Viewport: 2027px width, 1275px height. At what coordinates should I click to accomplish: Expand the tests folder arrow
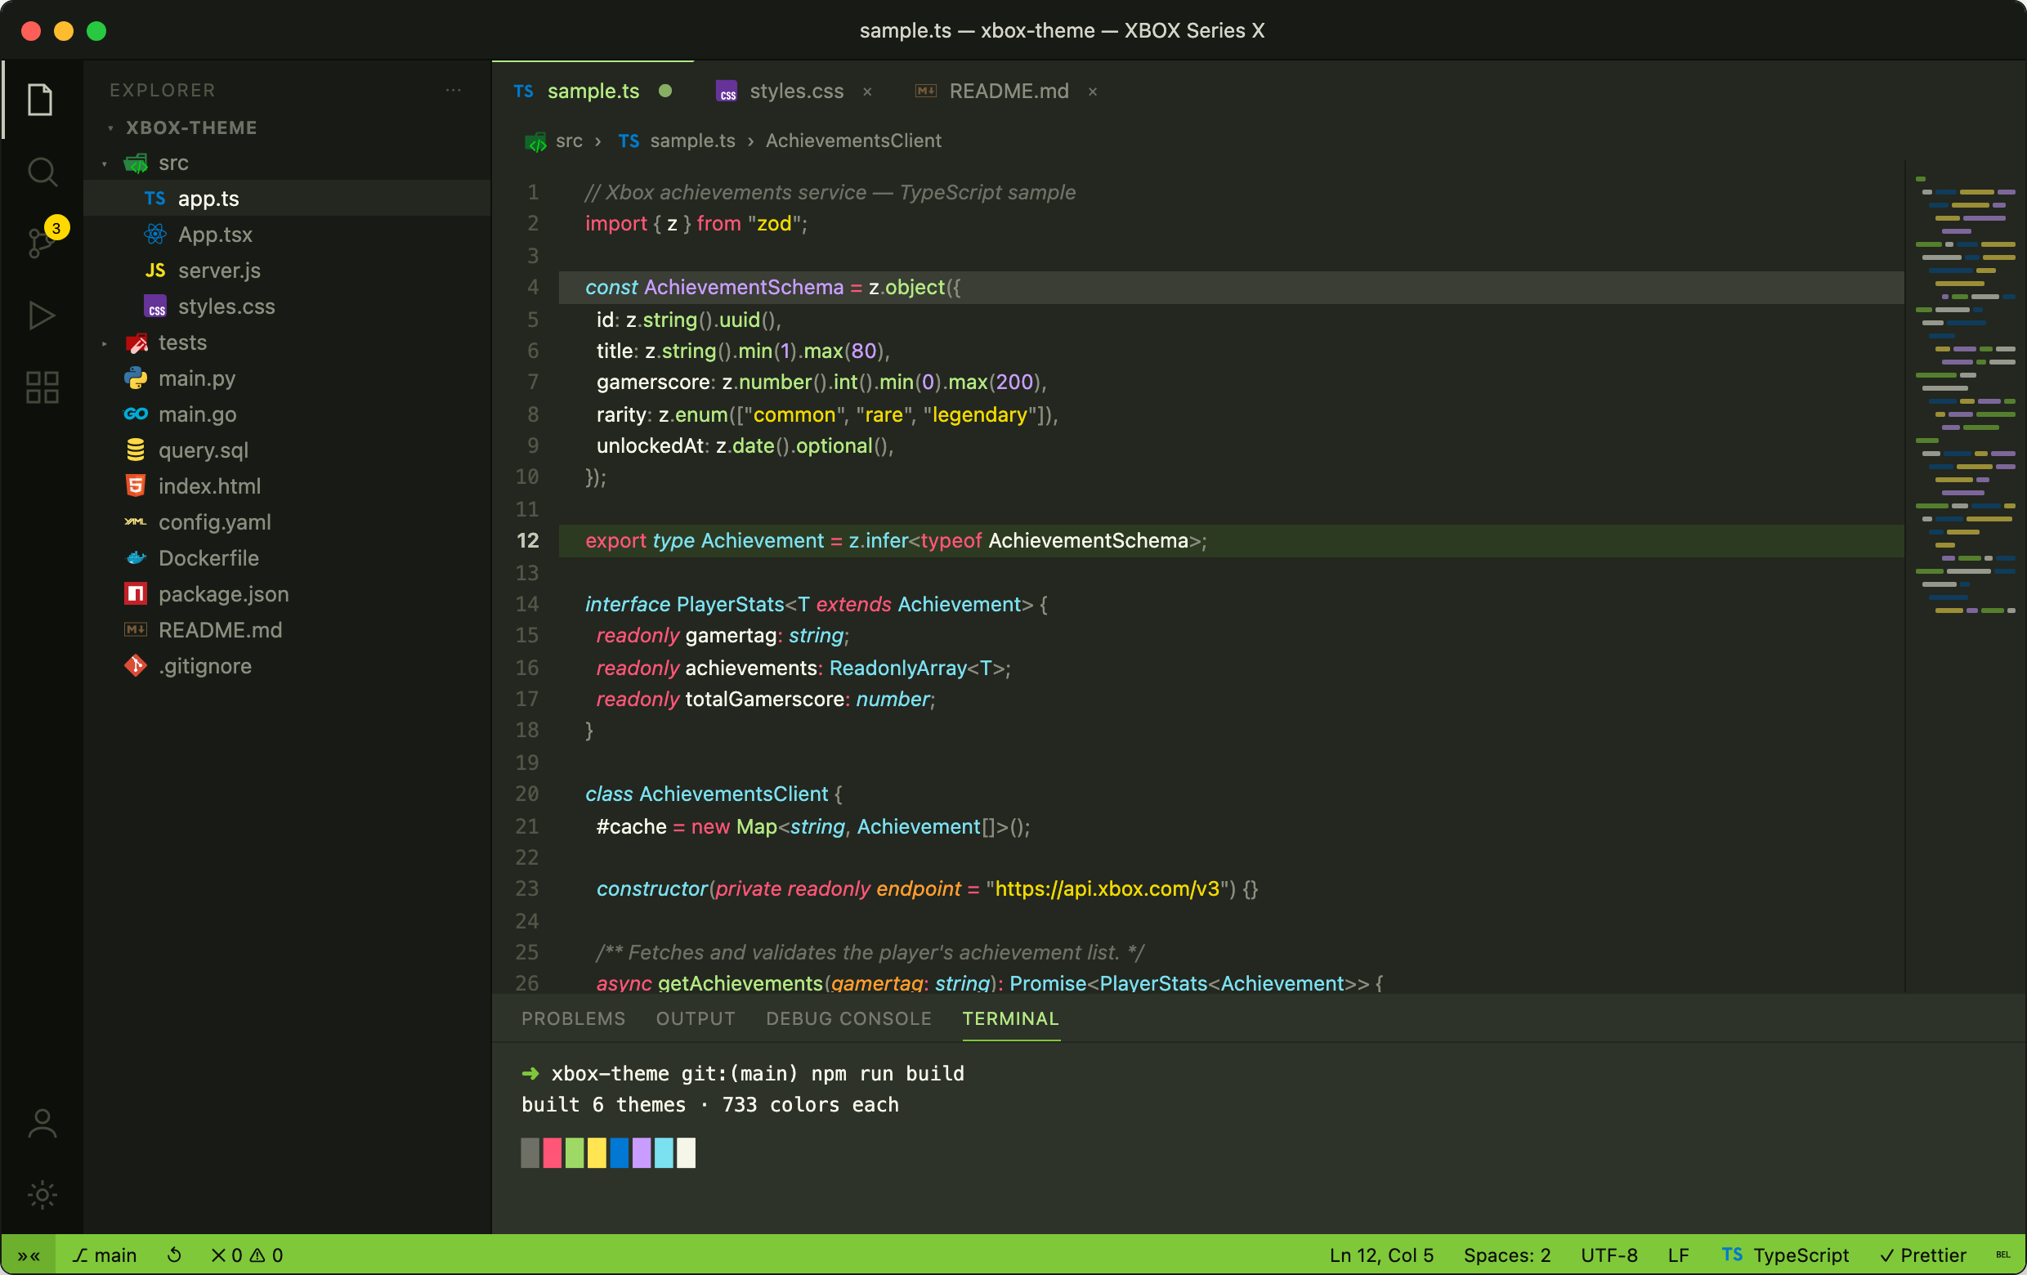[x=105, y=343]
